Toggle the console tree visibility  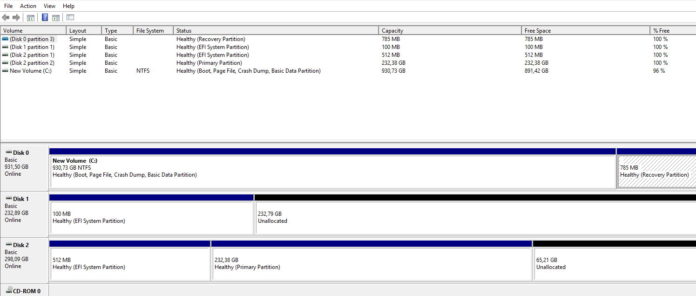tap(30, 17)
